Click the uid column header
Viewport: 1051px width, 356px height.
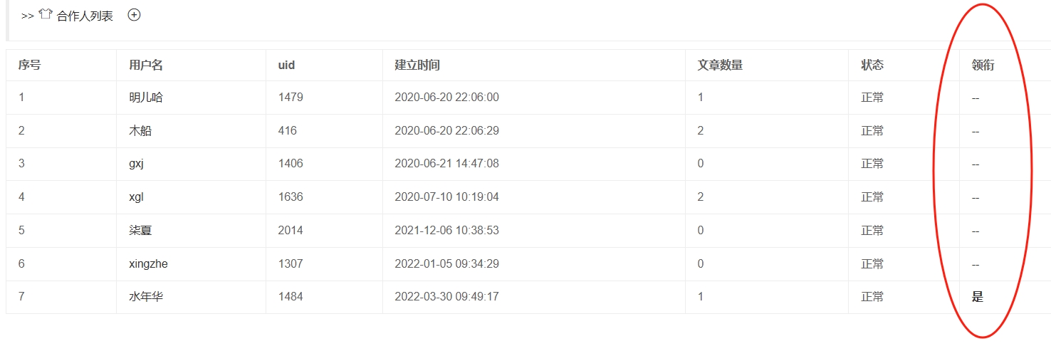click(x=286, y=66)
